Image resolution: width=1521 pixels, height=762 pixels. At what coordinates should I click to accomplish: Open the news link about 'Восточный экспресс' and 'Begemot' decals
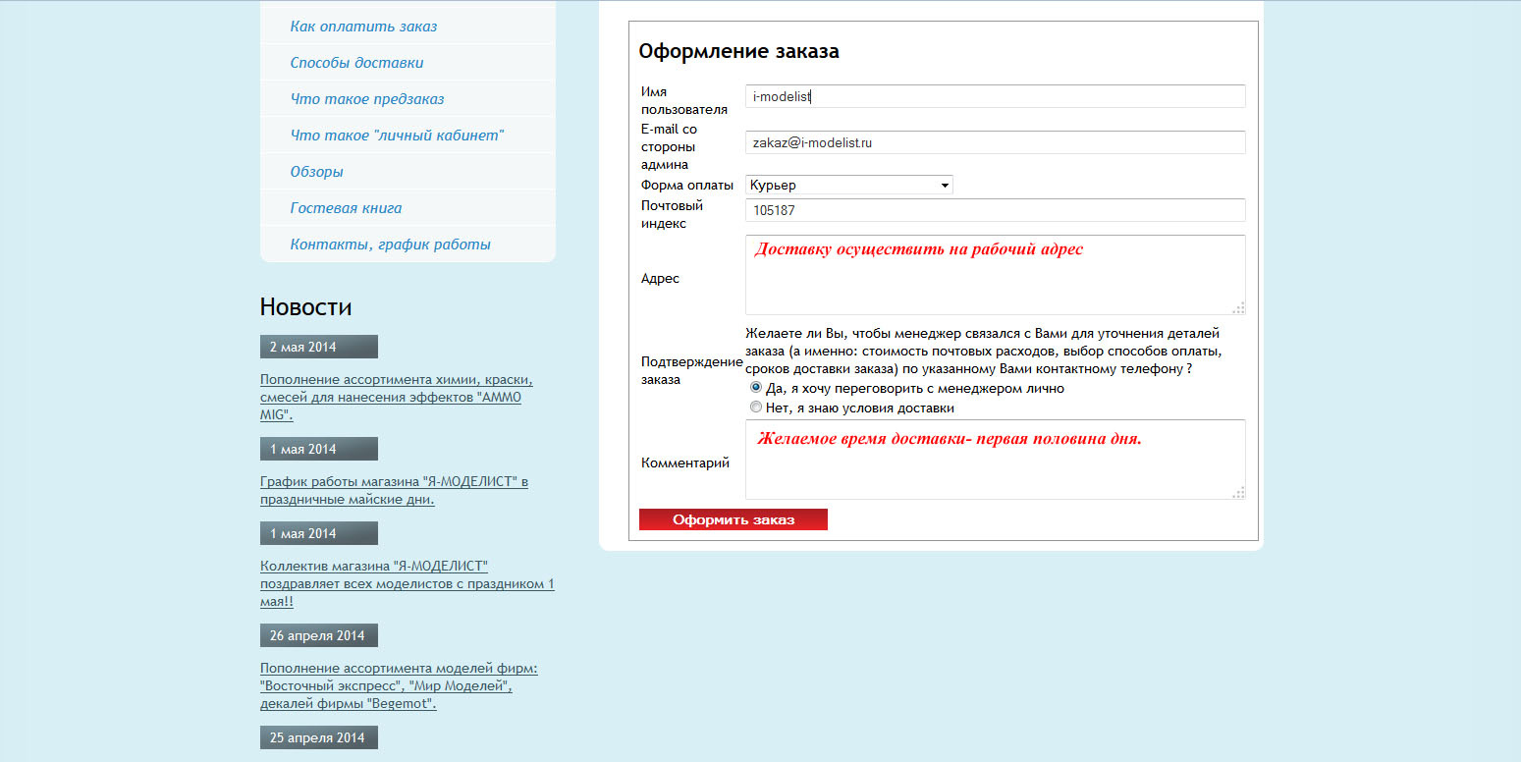point(399,685)
